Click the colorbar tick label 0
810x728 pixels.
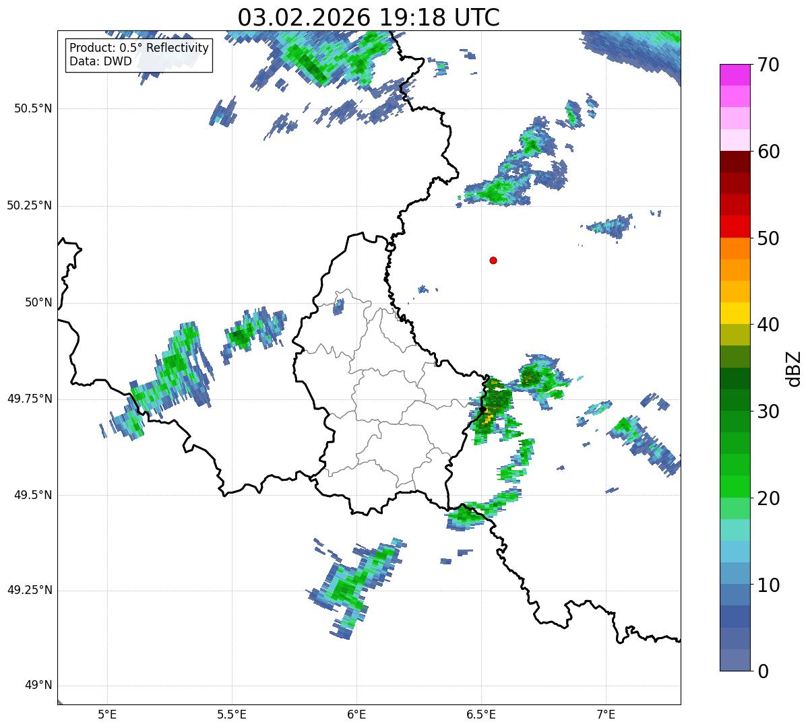coord(763,671)
